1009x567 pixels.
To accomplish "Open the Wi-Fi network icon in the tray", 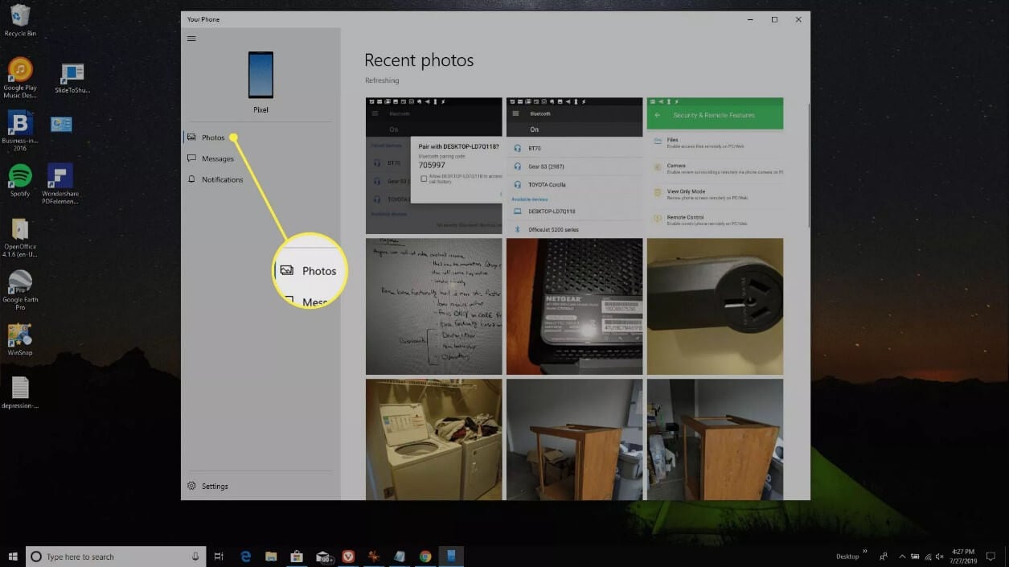I will click(928, 557).
